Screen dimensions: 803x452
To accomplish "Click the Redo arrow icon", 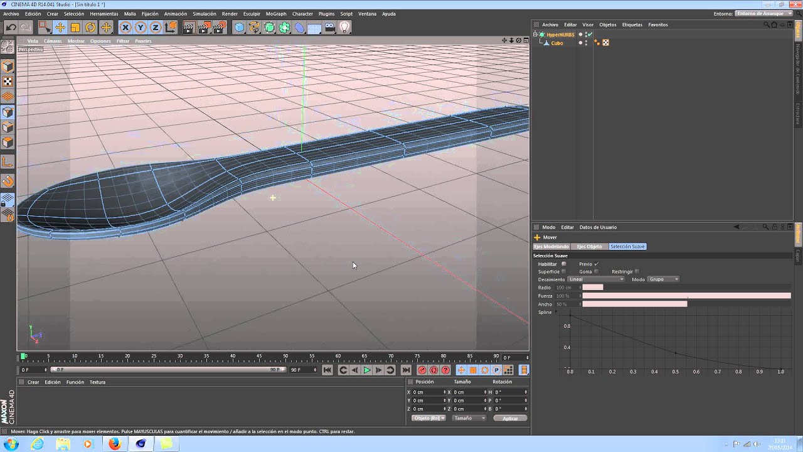I will (26, 27).
